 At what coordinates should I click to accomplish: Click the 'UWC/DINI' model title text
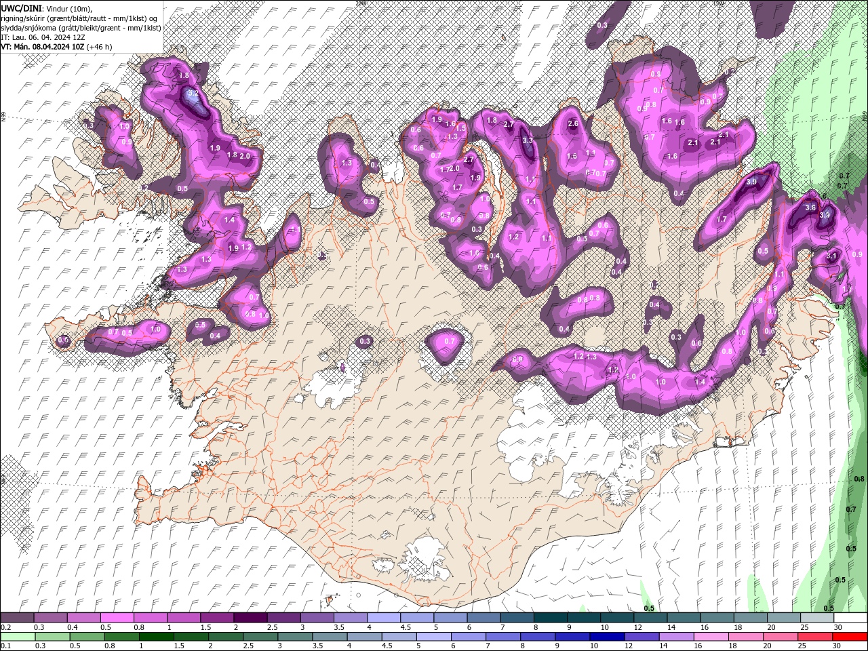(x=22, y=7)
